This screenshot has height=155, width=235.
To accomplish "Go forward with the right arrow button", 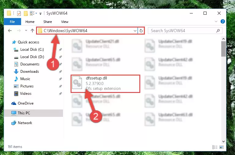I will pyautogui.click(x=19, y=31).
